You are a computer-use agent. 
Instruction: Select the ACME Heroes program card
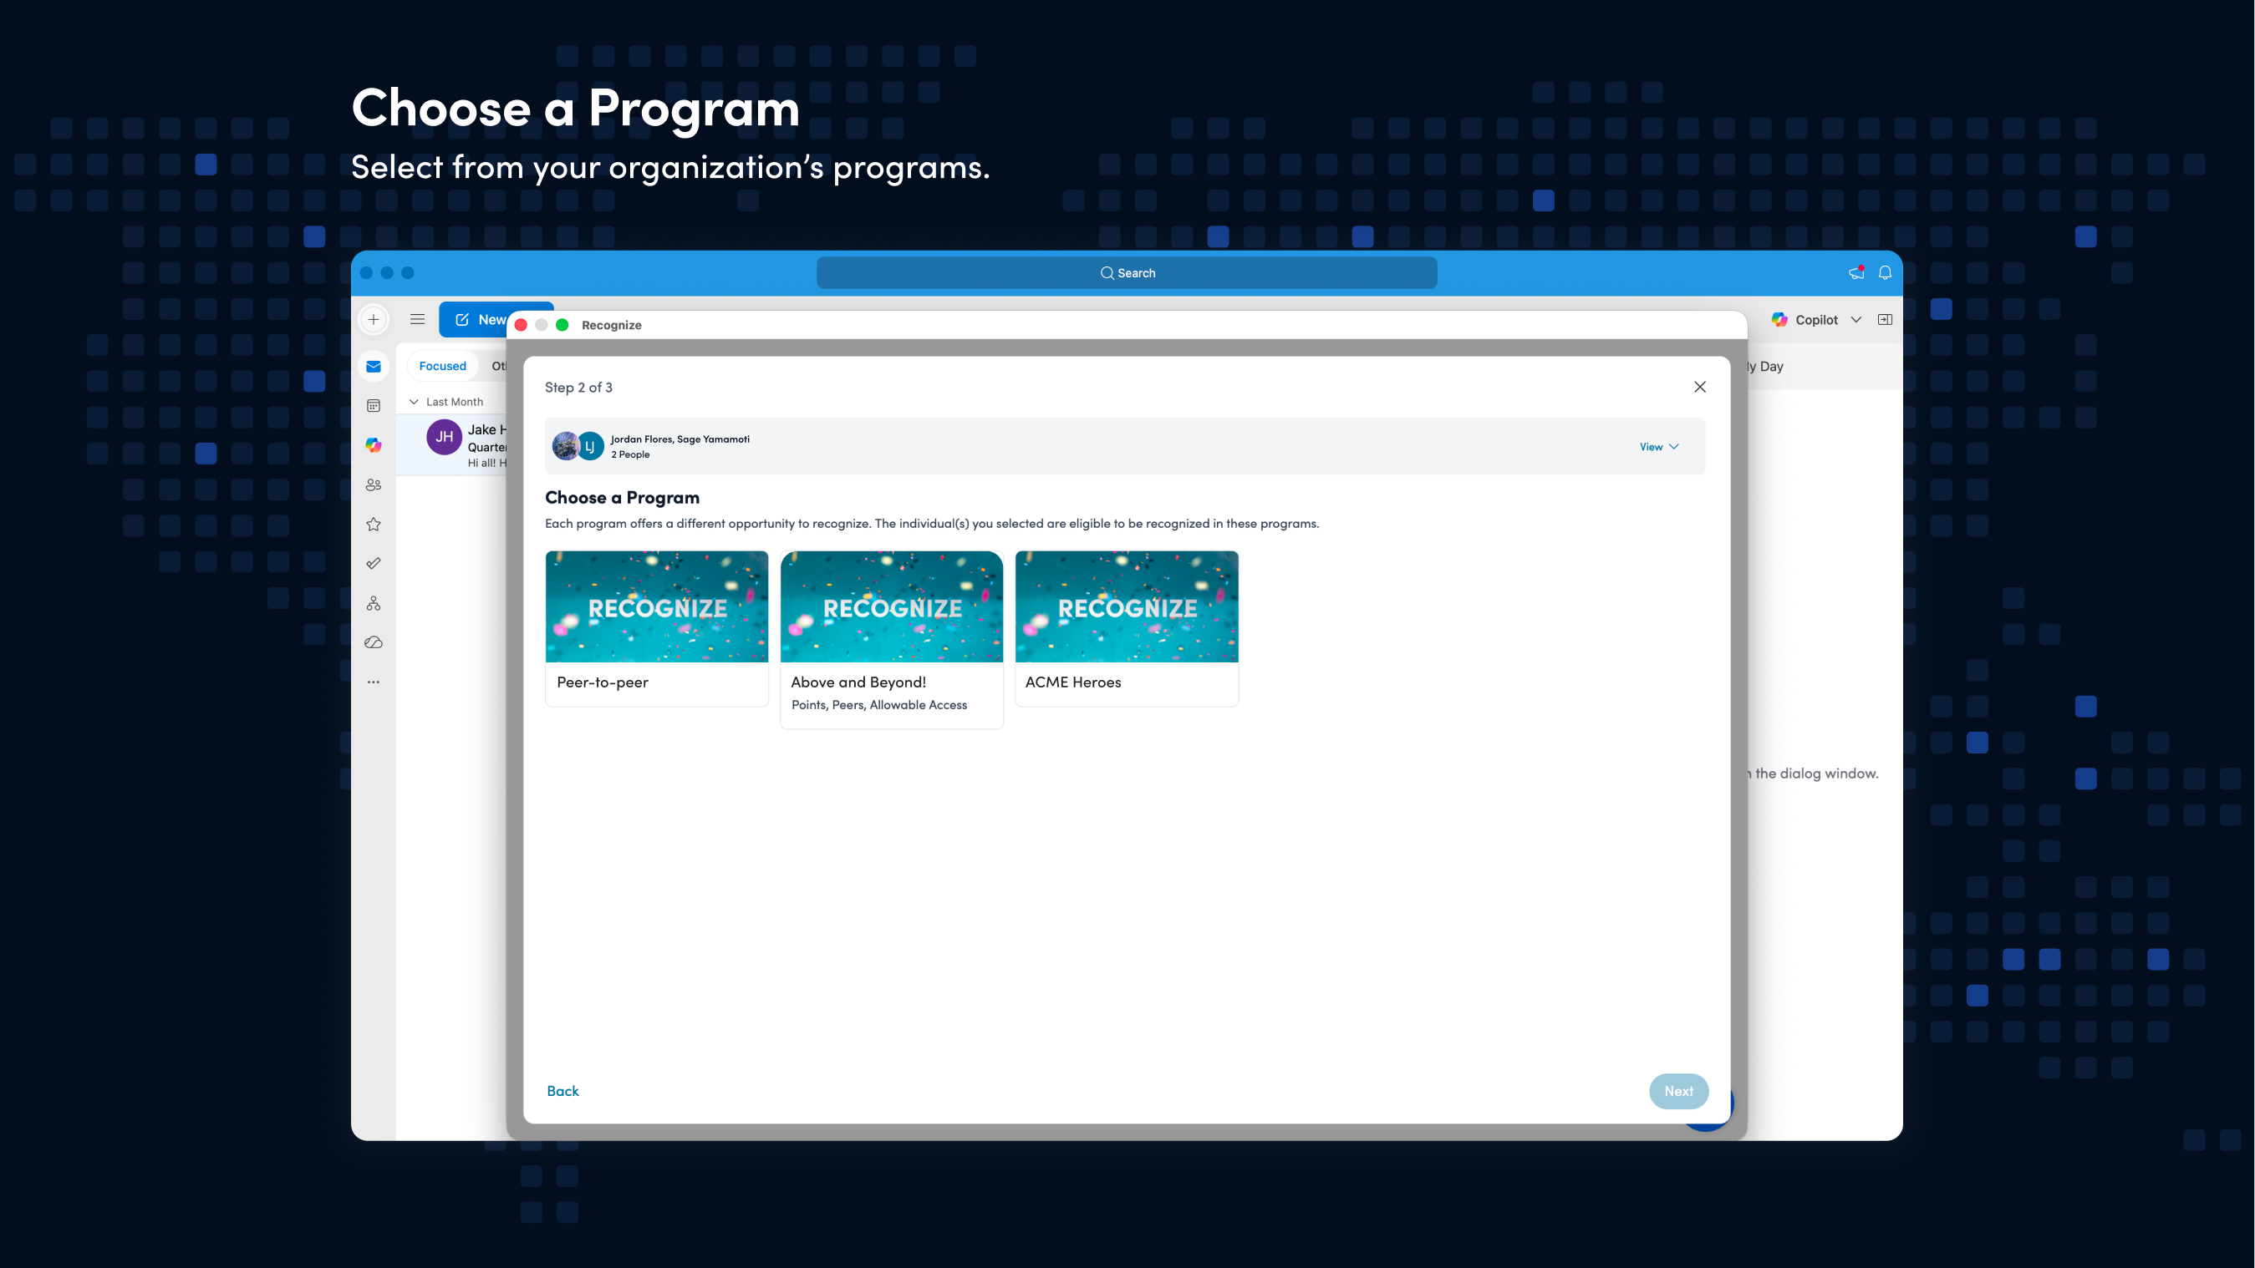tap(1127, 628)
